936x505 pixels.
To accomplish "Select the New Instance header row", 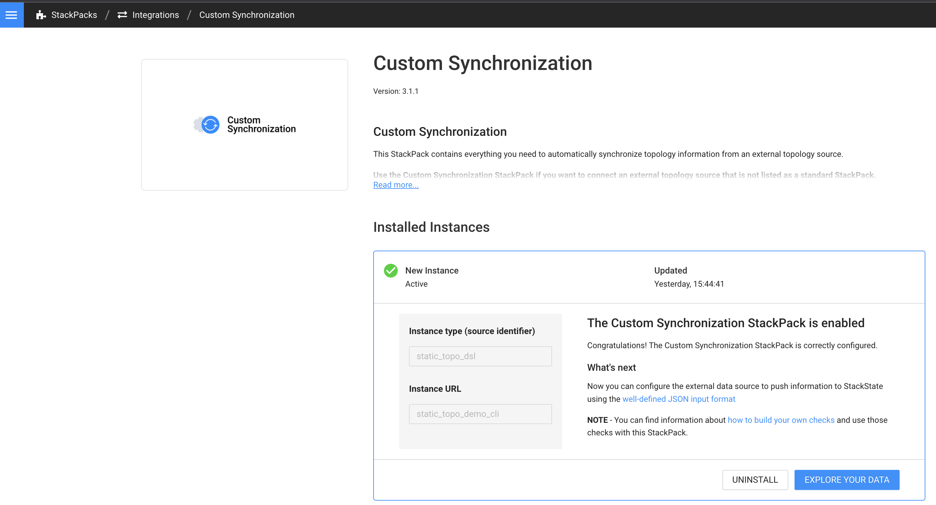I will (x=649, y=277).
